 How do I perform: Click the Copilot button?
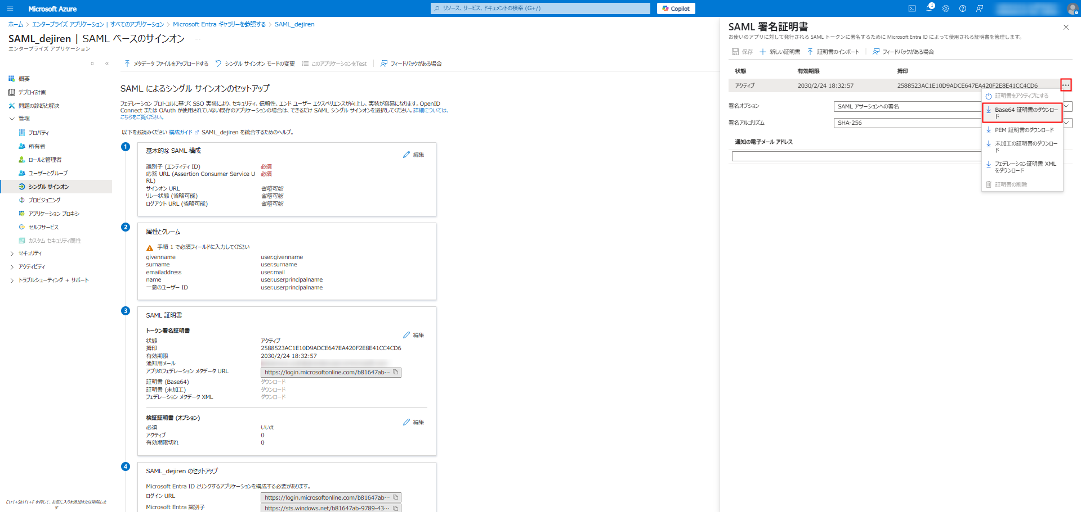coord(676,8)
